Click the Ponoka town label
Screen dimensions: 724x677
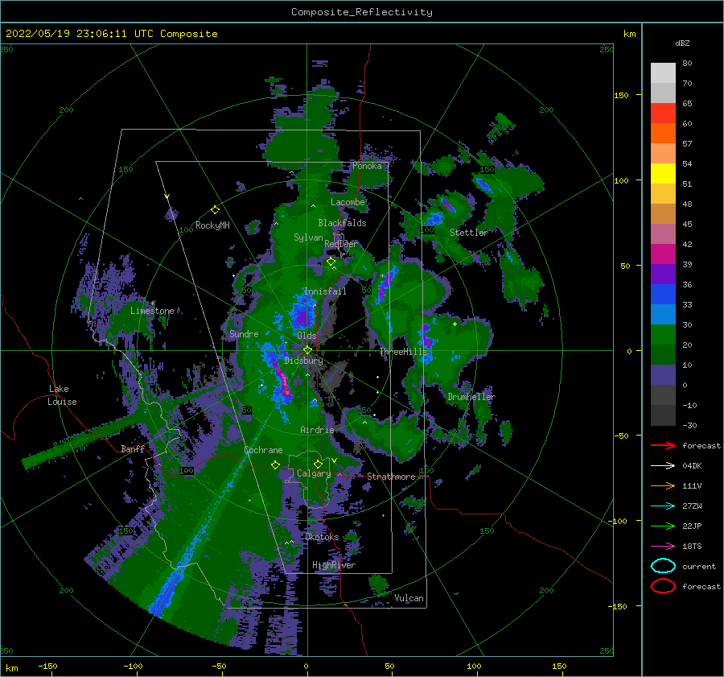[367, 166]
